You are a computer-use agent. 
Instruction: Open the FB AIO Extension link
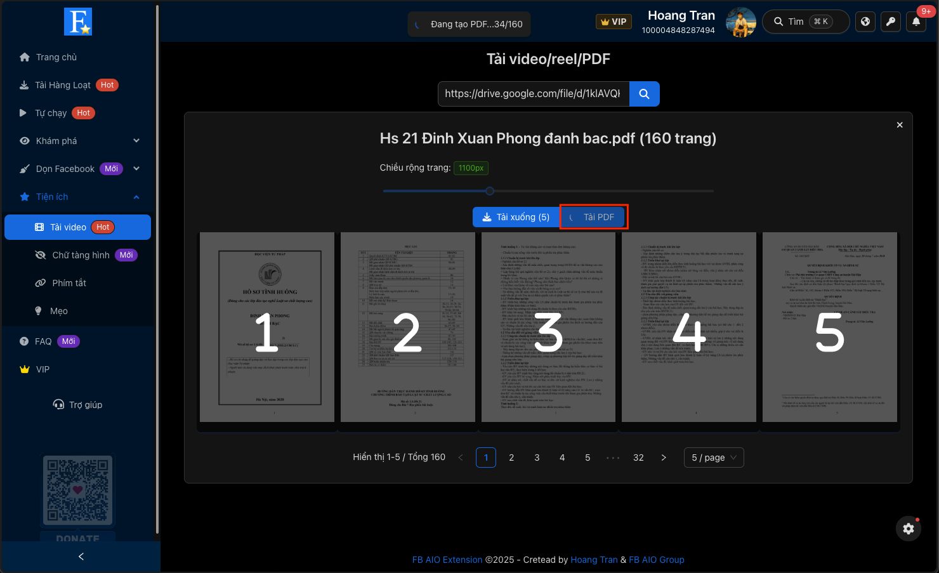coord(447,560)
